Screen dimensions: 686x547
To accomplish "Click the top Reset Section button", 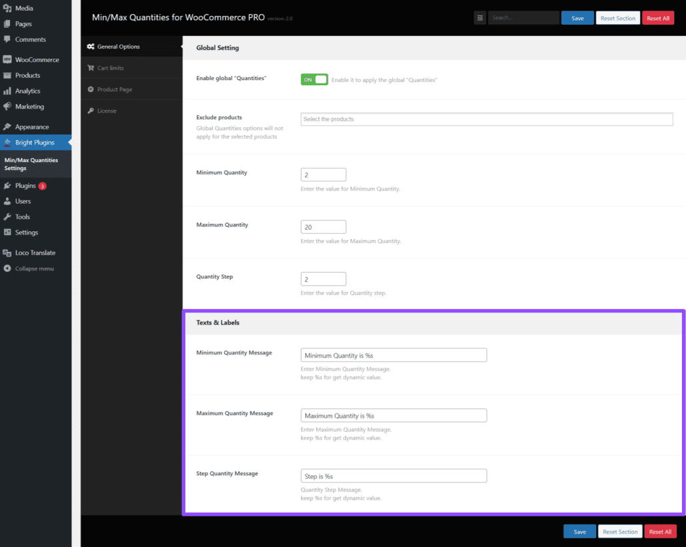I will tap(617, 18).
